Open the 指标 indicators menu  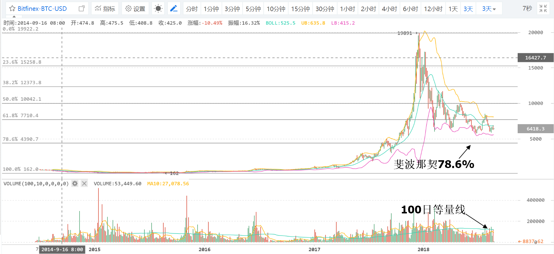(x=105, y=9)
